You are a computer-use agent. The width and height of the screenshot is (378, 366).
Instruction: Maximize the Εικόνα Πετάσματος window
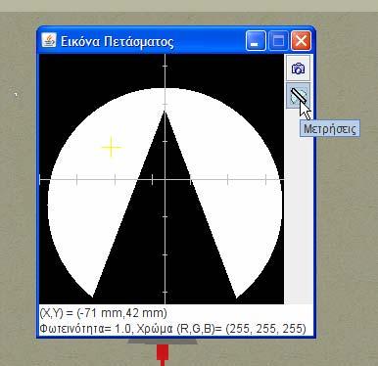[278, 41]
